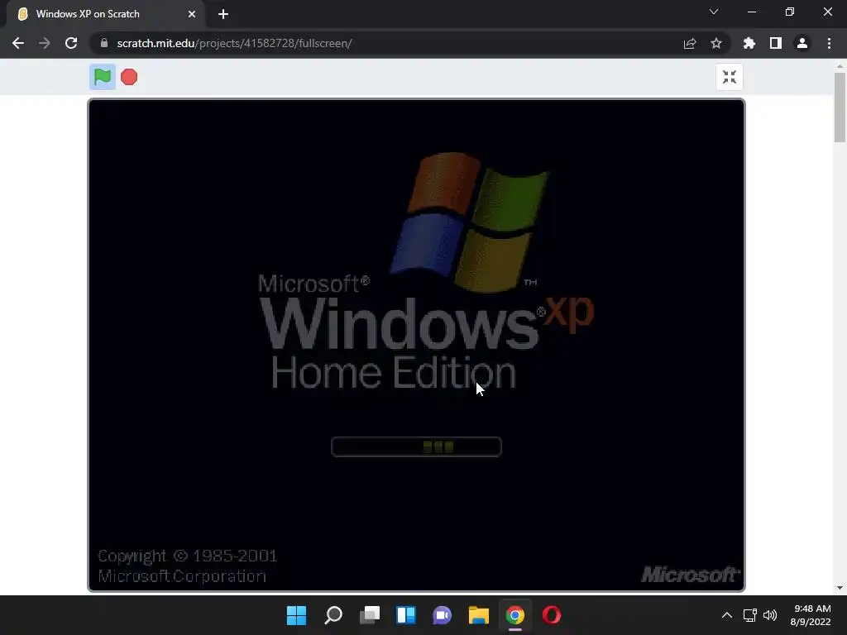The image size is (847, 635).
Task: Click the browser forward arrow
Action: (45, 43)
